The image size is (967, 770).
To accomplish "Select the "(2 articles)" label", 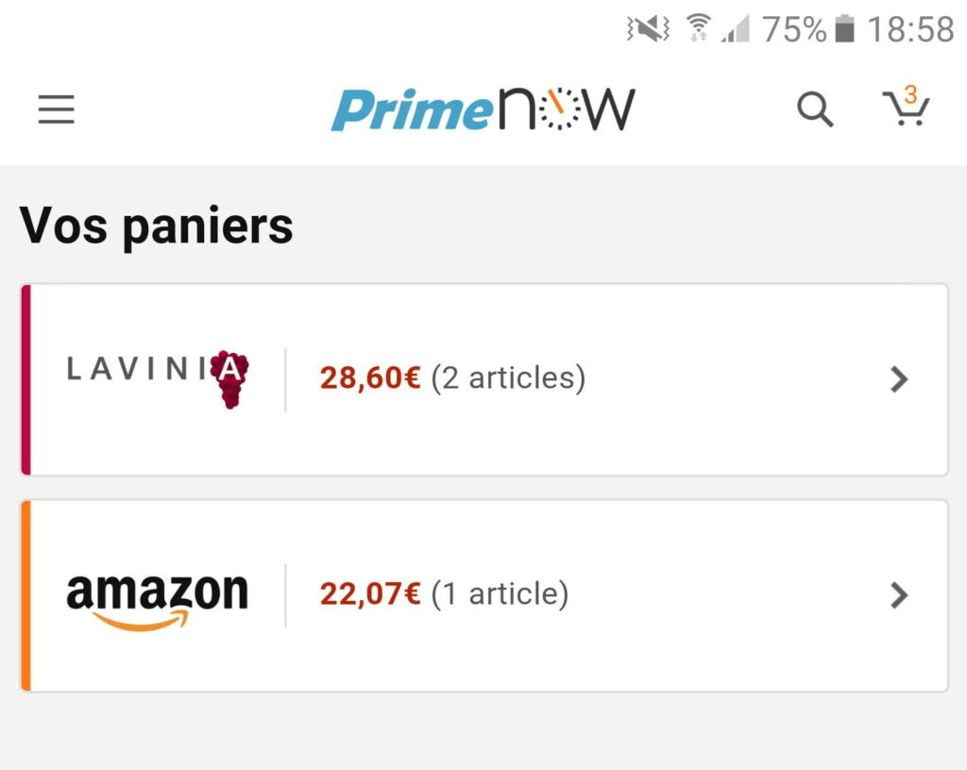I will tap(508, 378).
